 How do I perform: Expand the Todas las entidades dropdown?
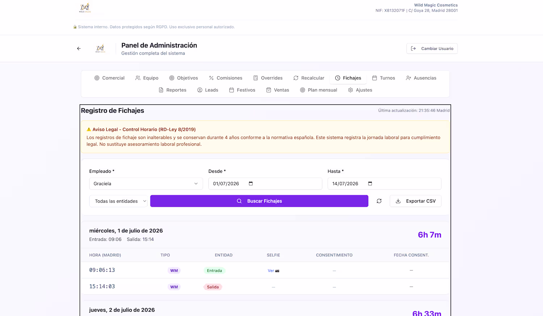point(118,201)
